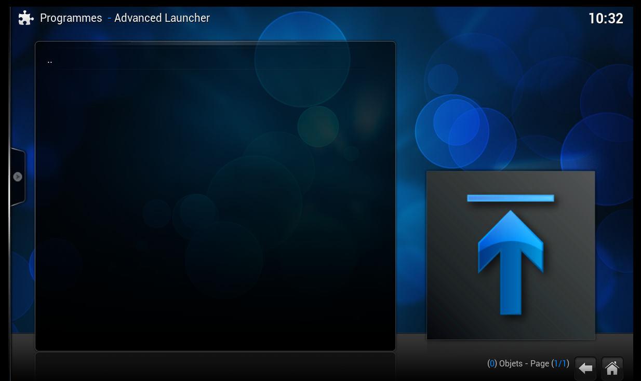
Task: Click the "Programmes" header label
Action: tap(71, 18)
